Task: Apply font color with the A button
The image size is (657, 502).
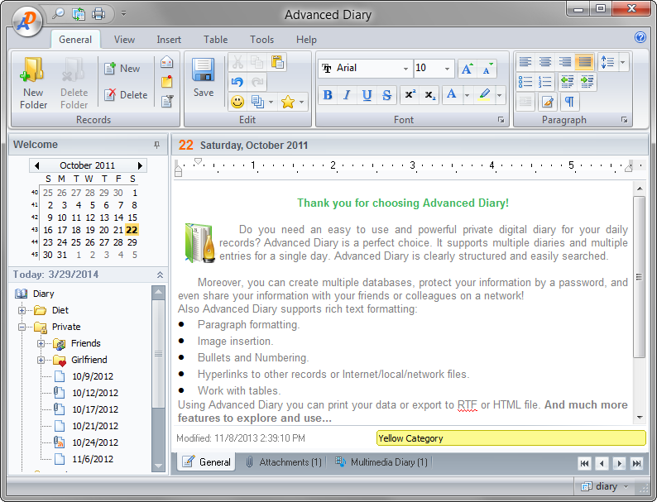Action: coord(451,95)
